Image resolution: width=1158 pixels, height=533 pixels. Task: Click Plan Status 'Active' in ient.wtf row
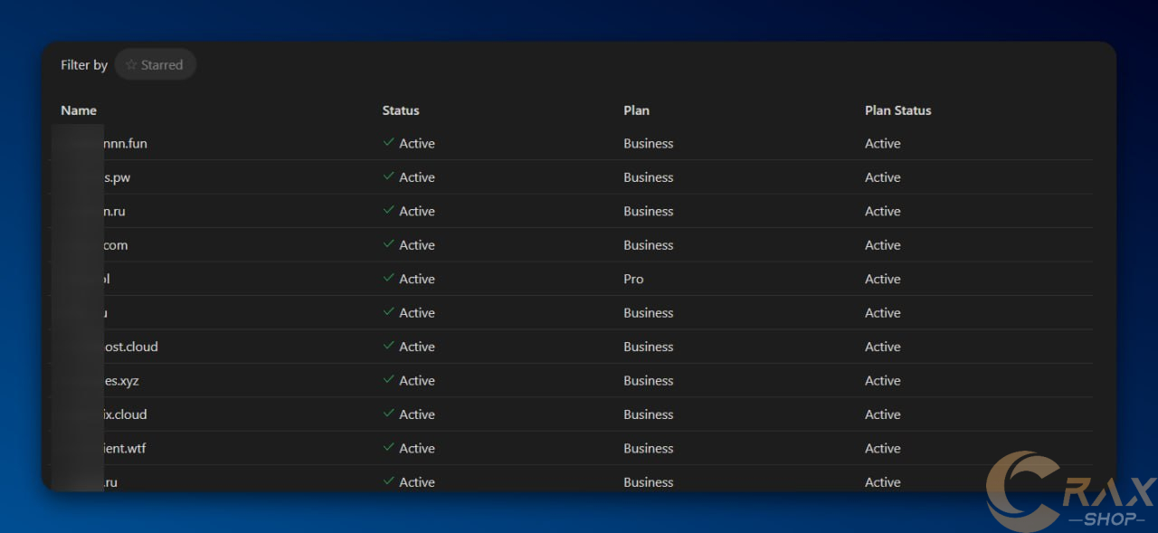pyautogui.click(x=883, y=449)
